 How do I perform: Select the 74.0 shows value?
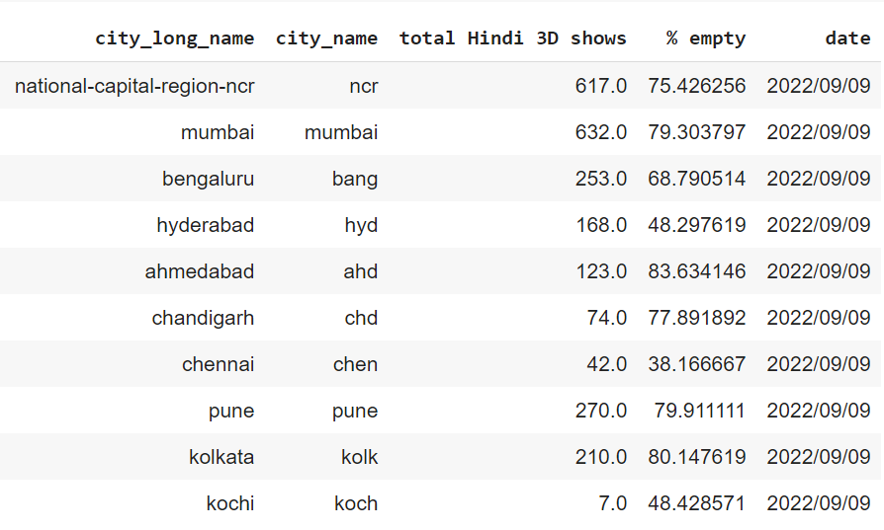pos(606,318)
